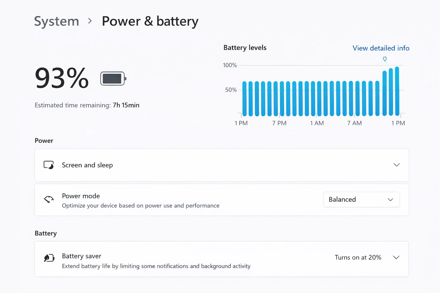Navigate back to System settings
Viewport: 440px width, 293px height.
[56, 21]
